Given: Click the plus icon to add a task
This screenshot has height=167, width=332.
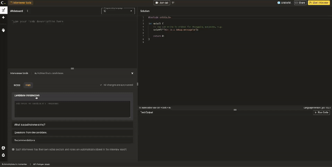Looking at the screenshot, I should click(3, 17).
